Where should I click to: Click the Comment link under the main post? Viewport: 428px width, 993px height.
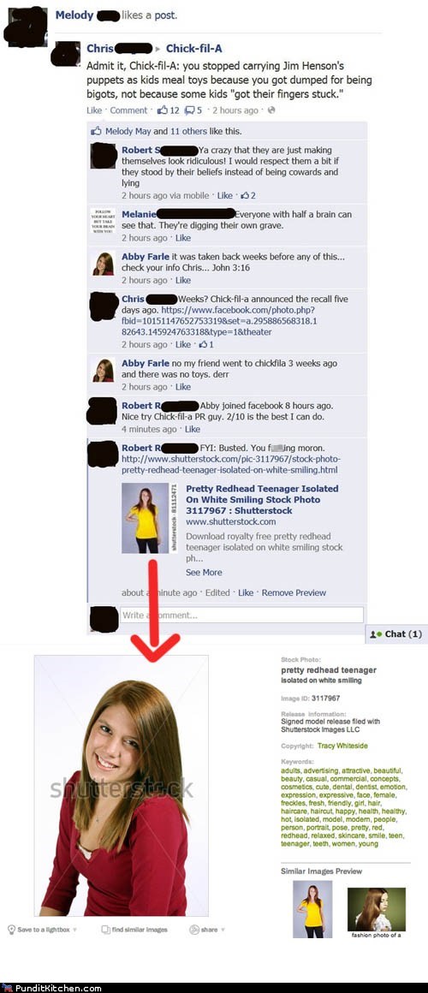point(128,110)
